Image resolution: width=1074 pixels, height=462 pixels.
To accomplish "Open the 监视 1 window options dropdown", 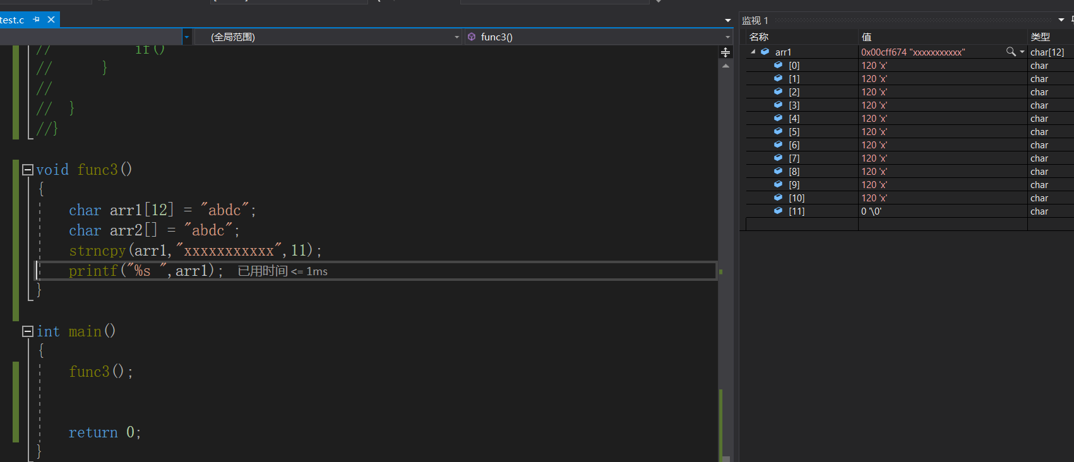I will (1061, 20).
